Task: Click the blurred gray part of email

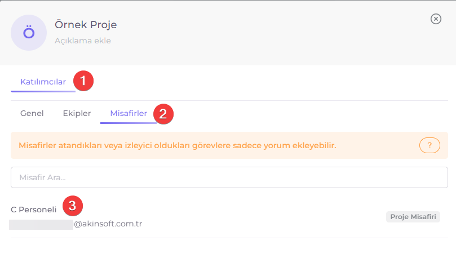Action: [41, 225]
